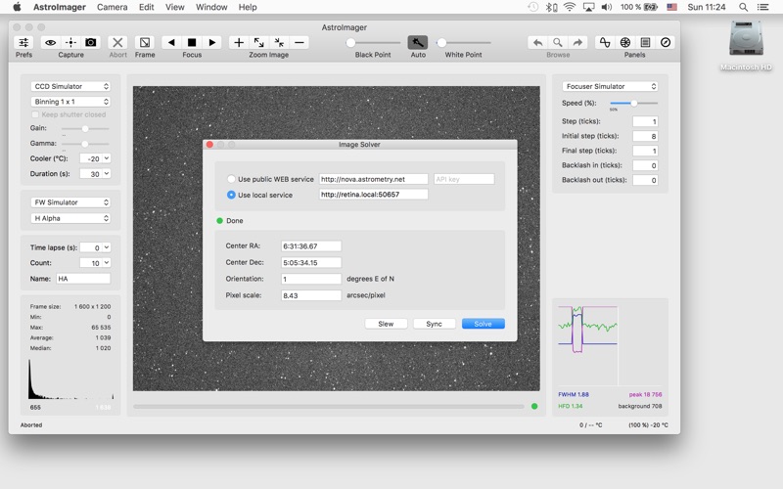Click the crosshair capture icon

[70, 42]
